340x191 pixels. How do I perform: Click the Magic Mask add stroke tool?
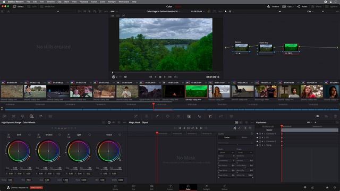(x=235, y=128)
